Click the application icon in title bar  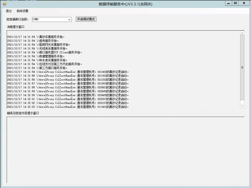pos(4,4)
